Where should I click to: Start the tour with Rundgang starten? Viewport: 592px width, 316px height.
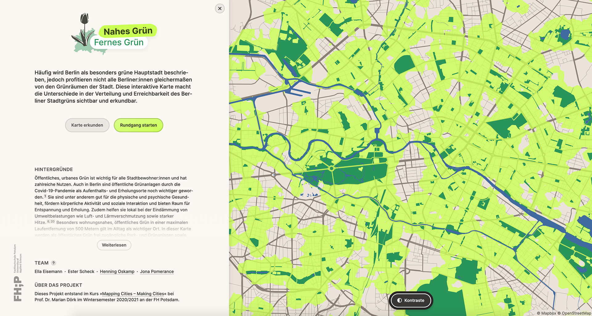pos(138,125)
